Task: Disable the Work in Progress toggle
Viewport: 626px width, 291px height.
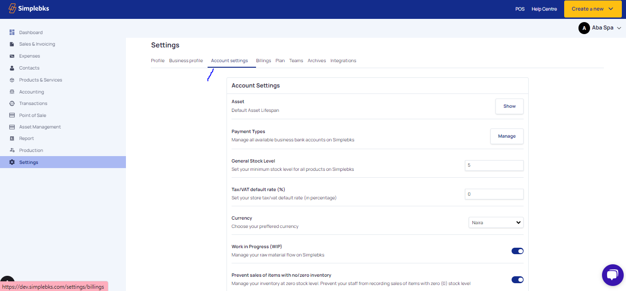Action: 517,251
